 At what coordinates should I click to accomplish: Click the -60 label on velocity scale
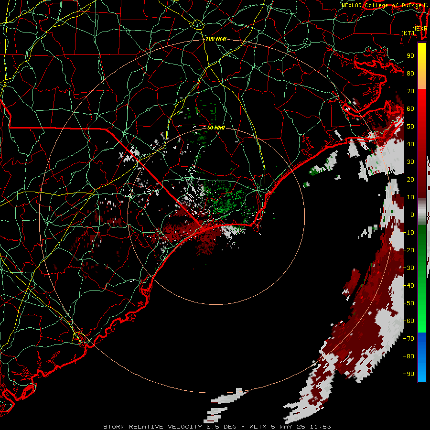(x=408, y=321)
